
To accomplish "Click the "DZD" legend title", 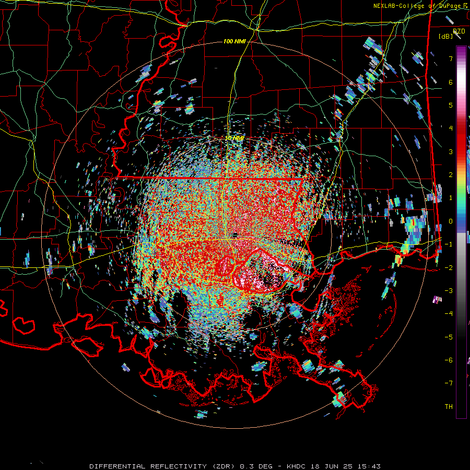I will click(x=459, y=31).
